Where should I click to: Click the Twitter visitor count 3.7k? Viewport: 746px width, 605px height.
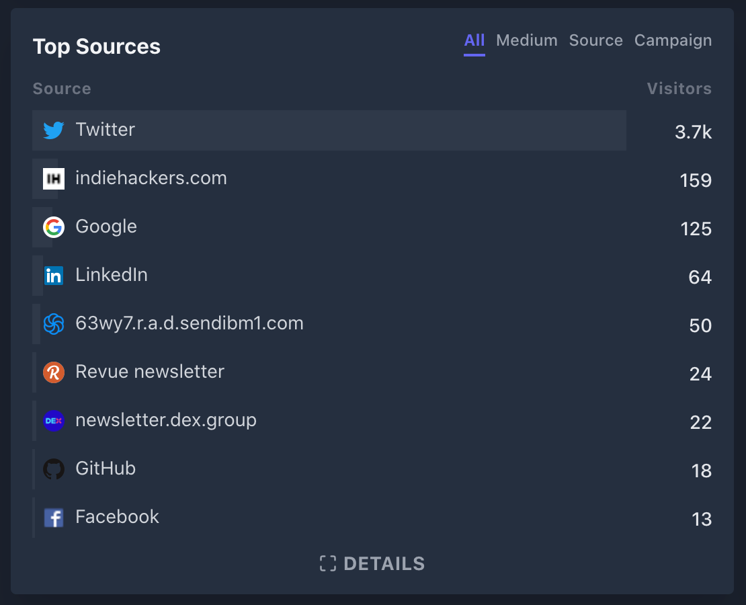[x=693, y=132]
